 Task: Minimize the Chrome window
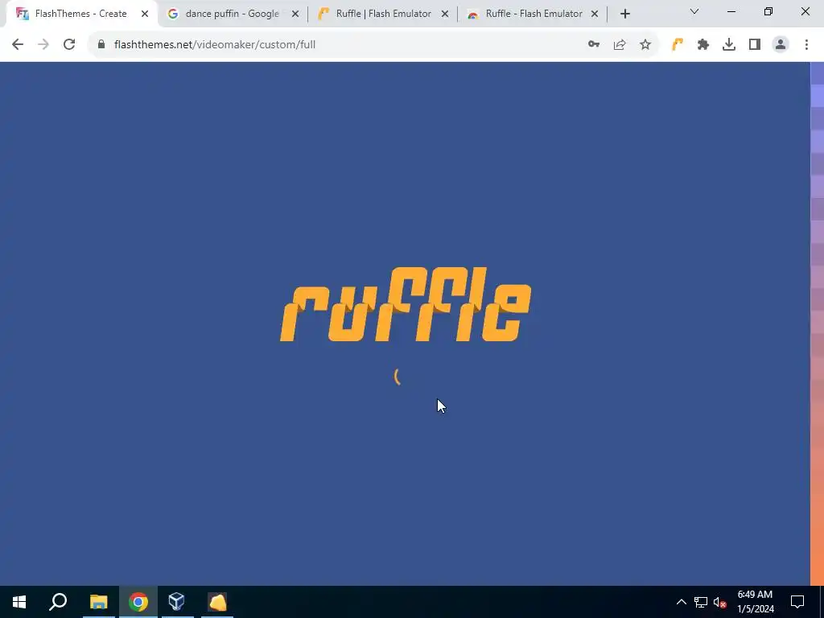(731, 11)
